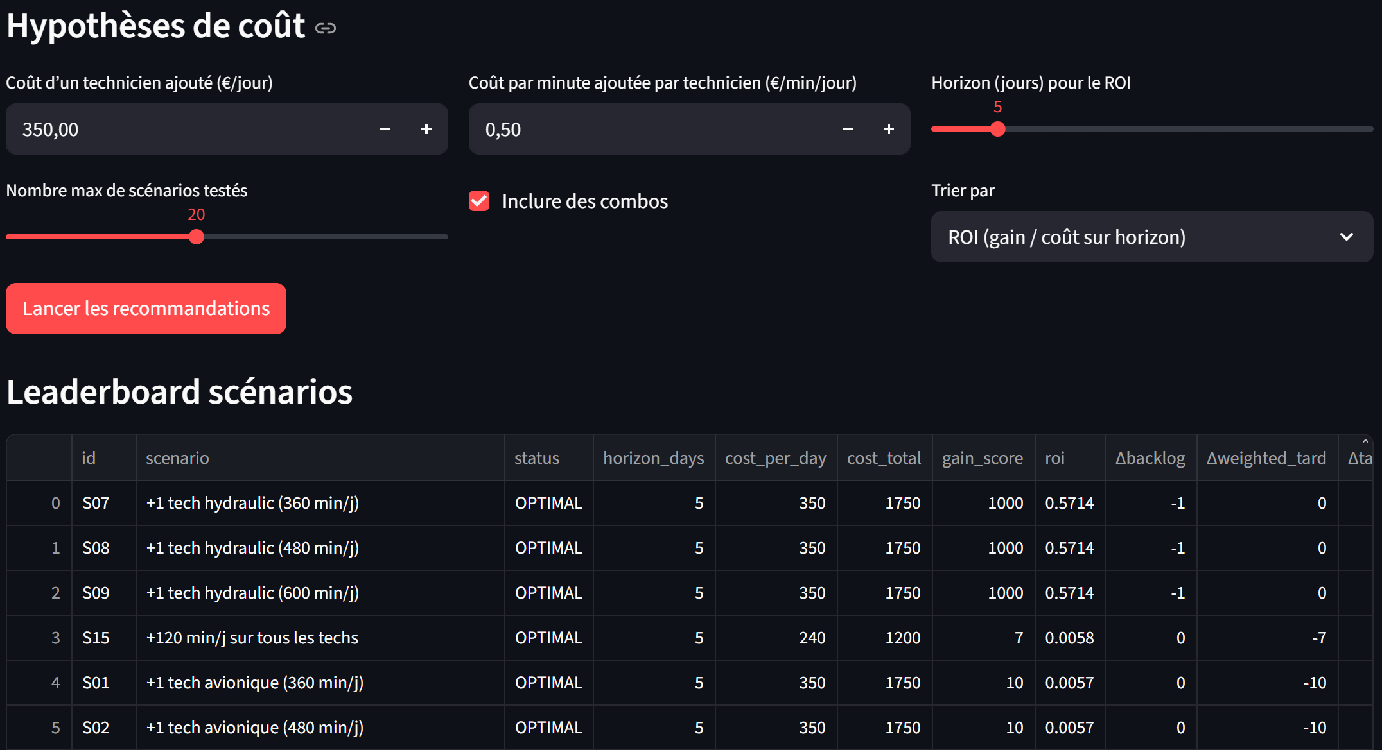Click the Horizon ROI slider handle at 5
The width and height of the screenshot is (1382, 750).
pyautogui.click(x=997, y=129)
